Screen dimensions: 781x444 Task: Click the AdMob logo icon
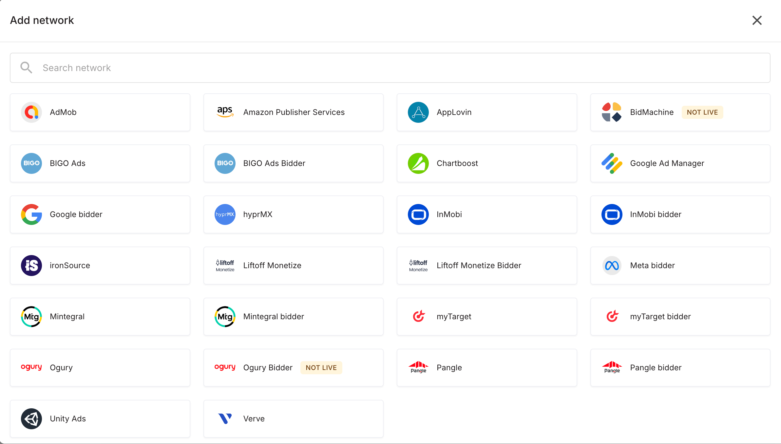tap(31, 112)
